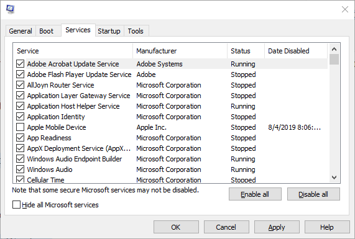Click the services list scrollbar thumb
The image size is (355, 239).
pos(334,60)
